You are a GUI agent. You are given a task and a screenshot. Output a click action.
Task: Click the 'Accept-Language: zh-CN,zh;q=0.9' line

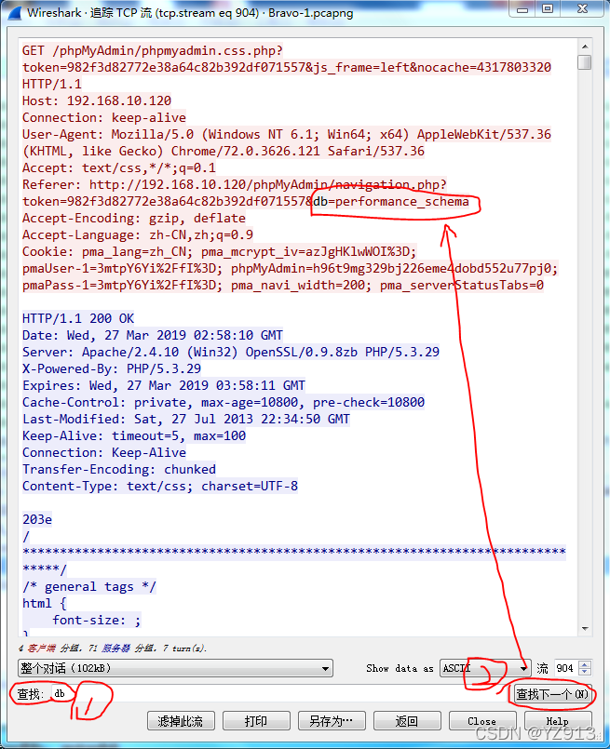click(138, 235)
